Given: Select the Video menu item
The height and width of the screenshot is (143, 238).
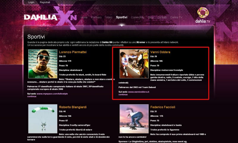Looking at the screenshot, I should tap(109, 17).
